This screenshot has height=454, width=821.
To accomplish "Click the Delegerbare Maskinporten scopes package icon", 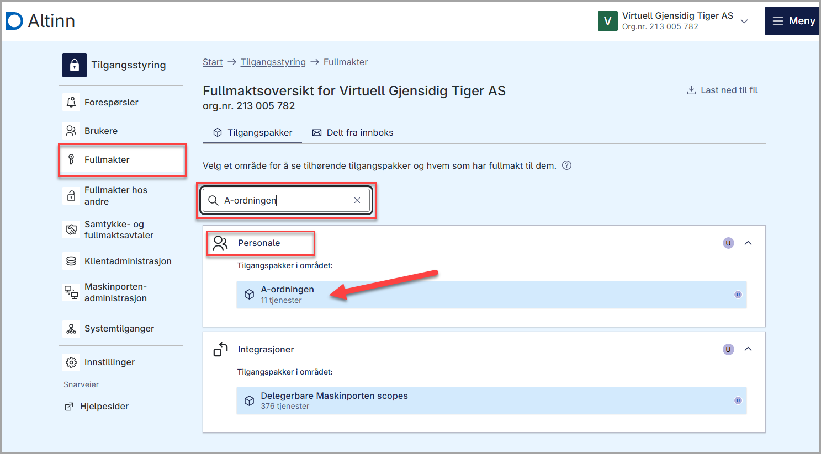I will [x=250, y=401].
